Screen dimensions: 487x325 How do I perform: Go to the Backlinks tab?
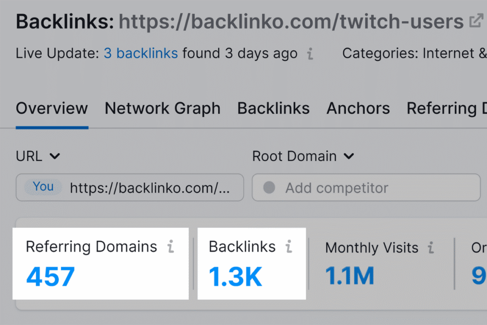(273, 108)
